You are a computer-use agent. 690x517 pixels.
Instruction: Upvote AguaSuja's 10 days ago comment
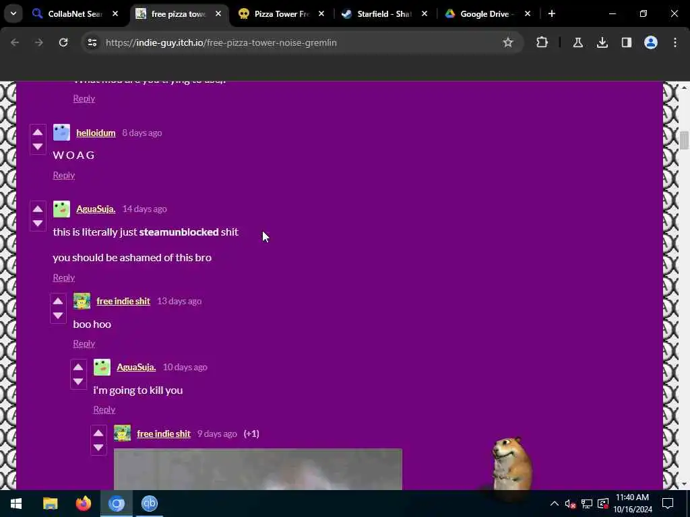78,367
